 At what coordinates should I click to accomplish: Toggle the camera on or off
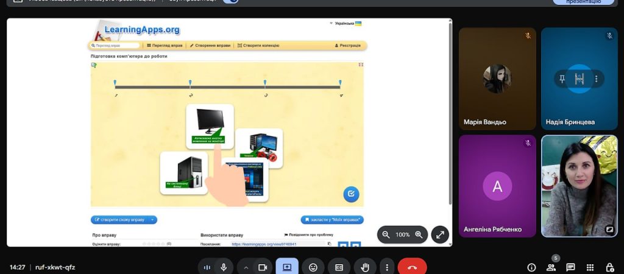coord(263,267)
